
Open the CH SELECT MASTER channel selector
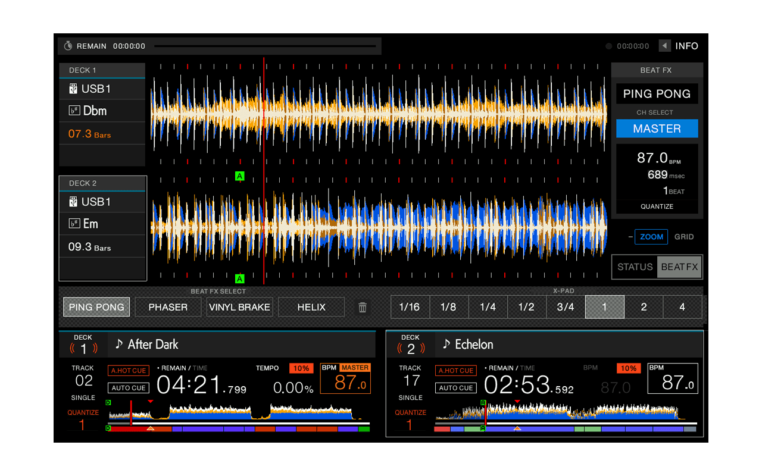pos(657,129)
